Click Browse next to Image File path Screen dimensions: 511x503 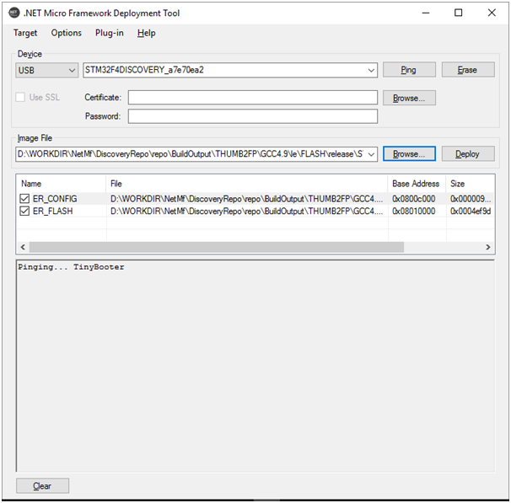point(409,153)
